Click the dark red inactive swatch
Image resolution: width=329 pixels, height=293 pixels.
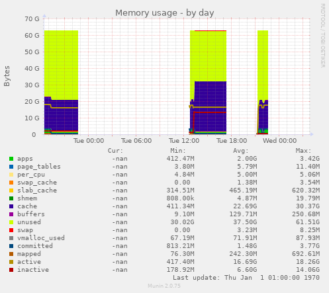[x=11, y=270]
